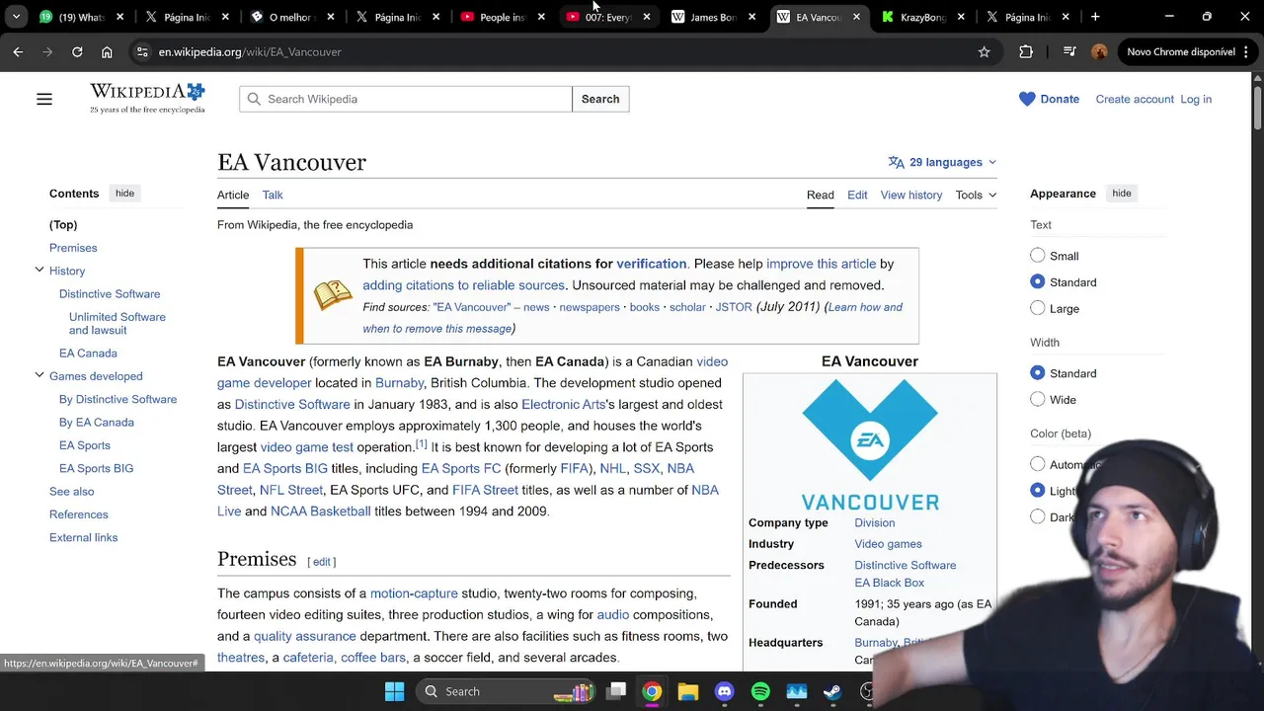
Task: Select Large text size
Action: pos(1038,309)
